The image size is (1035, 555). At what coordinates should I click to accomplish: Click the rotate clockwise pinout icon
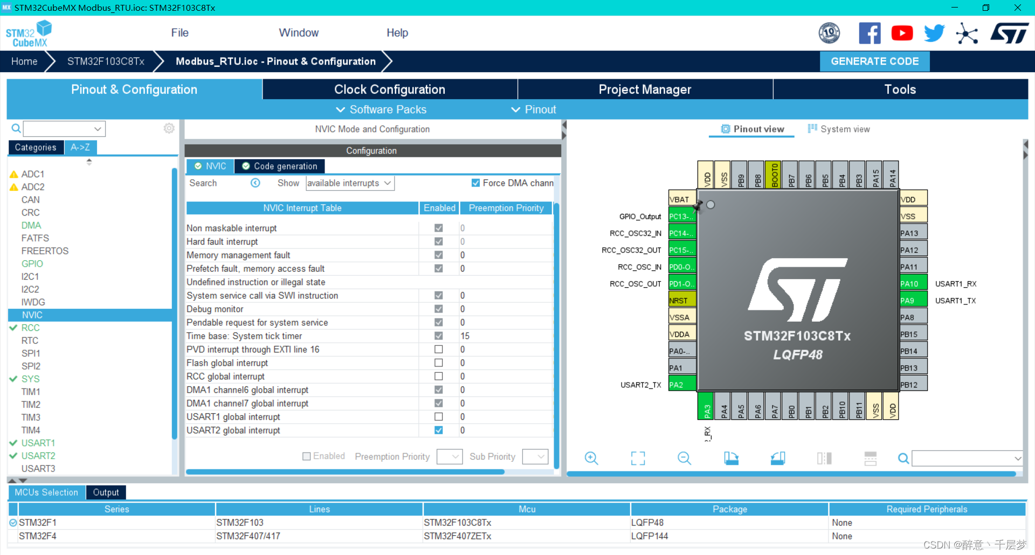[731, 458]
